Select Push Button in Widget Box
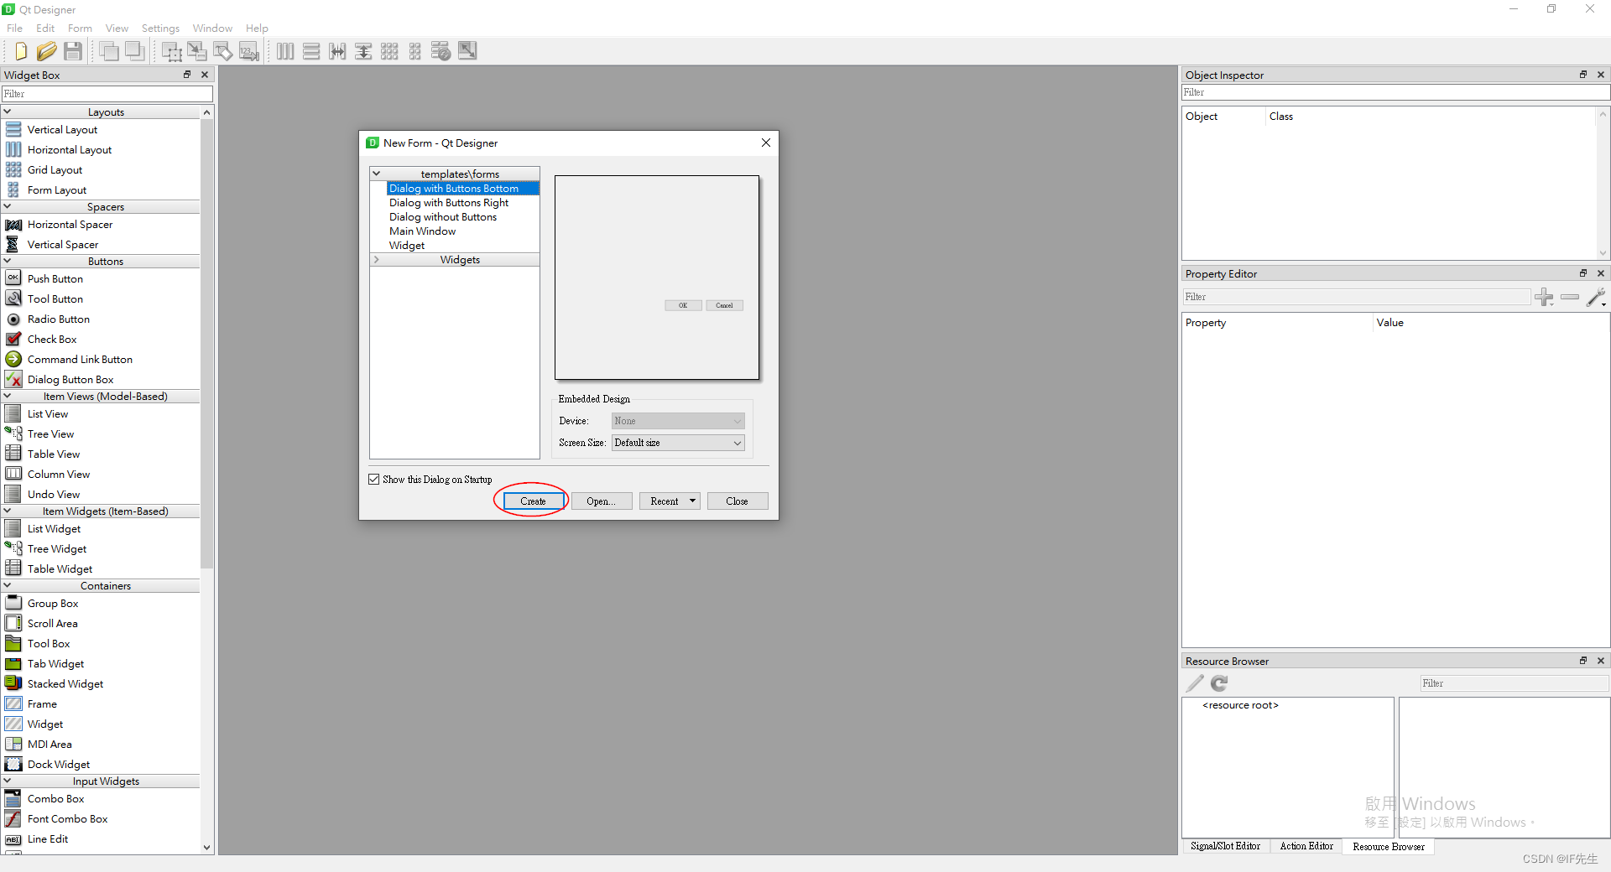The image size is (1611, 872). pos(55,279)
